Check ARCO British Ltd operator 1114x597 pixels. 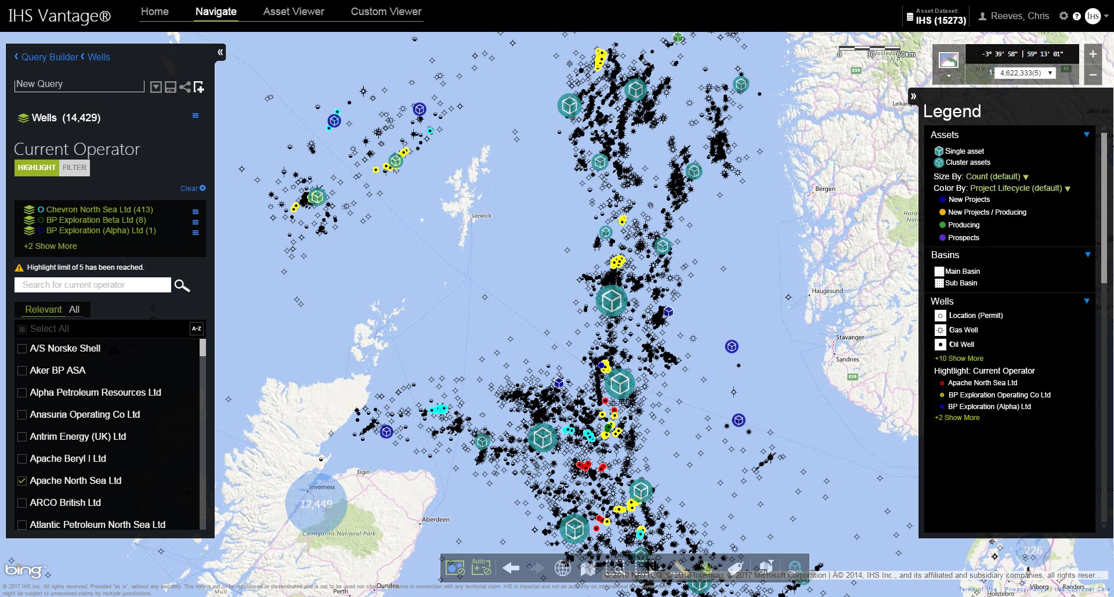click(22, 503)
